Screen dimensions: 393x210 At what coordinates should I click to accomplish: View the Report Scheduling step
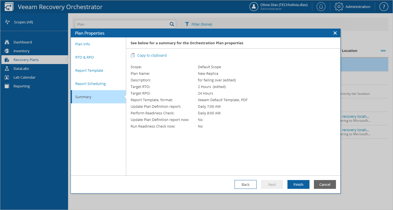90,84
